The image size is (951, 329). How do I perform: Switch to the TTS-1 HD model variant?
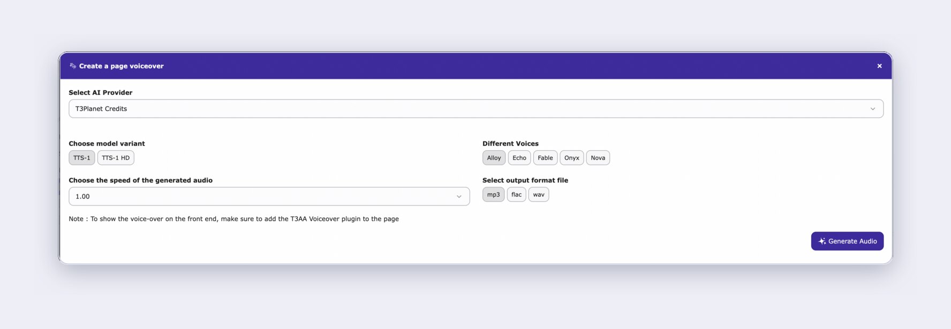pyautogui.click(x=116, y=158)
